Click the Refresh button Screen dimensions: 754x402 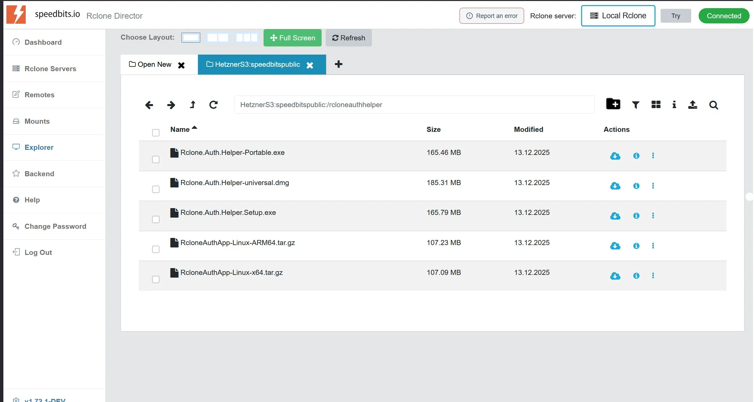348,38
